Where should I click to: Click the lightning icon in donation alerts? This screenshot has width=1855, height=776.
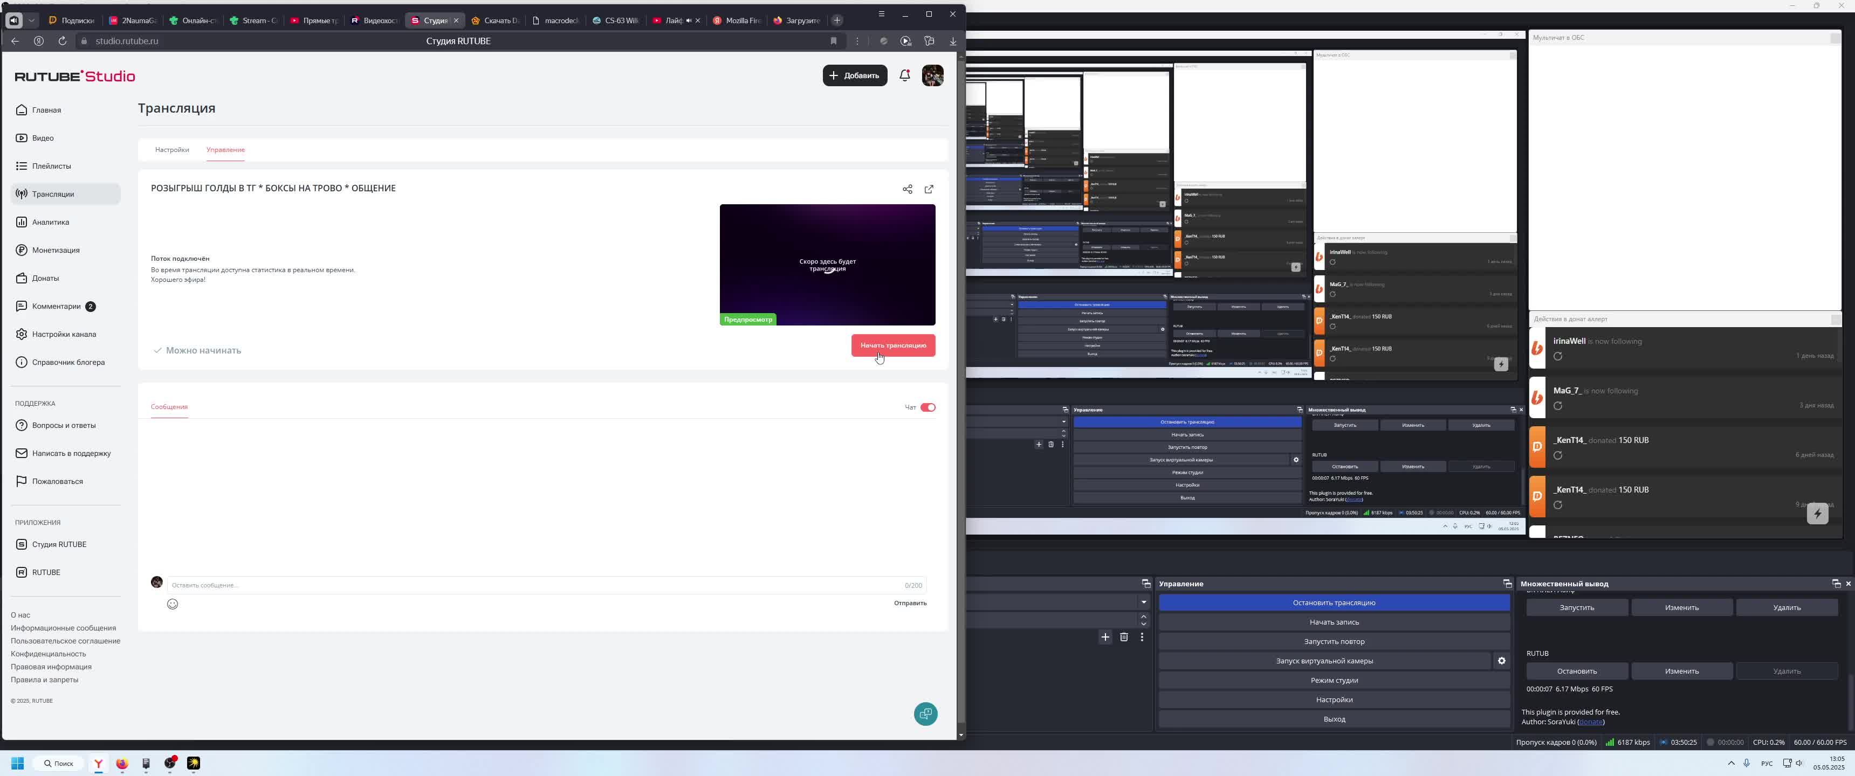pos(1818,514)
